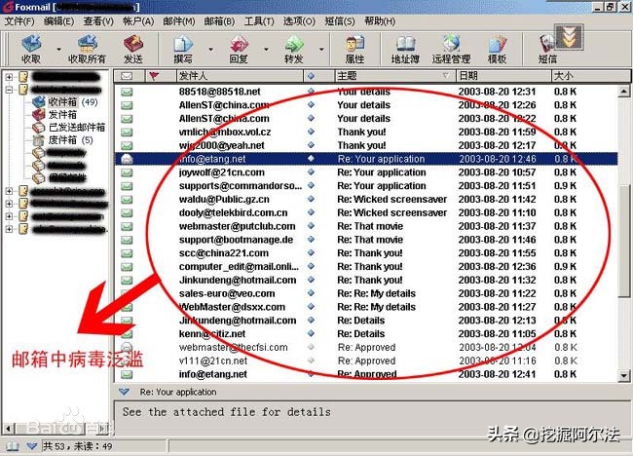Open the 属性 properties toolbar icon

point(355,44)
